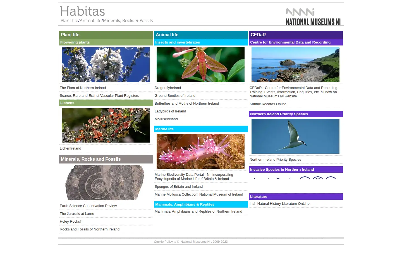Open Rocks and Fossils of Northern Ireland

tap(90, 229)
